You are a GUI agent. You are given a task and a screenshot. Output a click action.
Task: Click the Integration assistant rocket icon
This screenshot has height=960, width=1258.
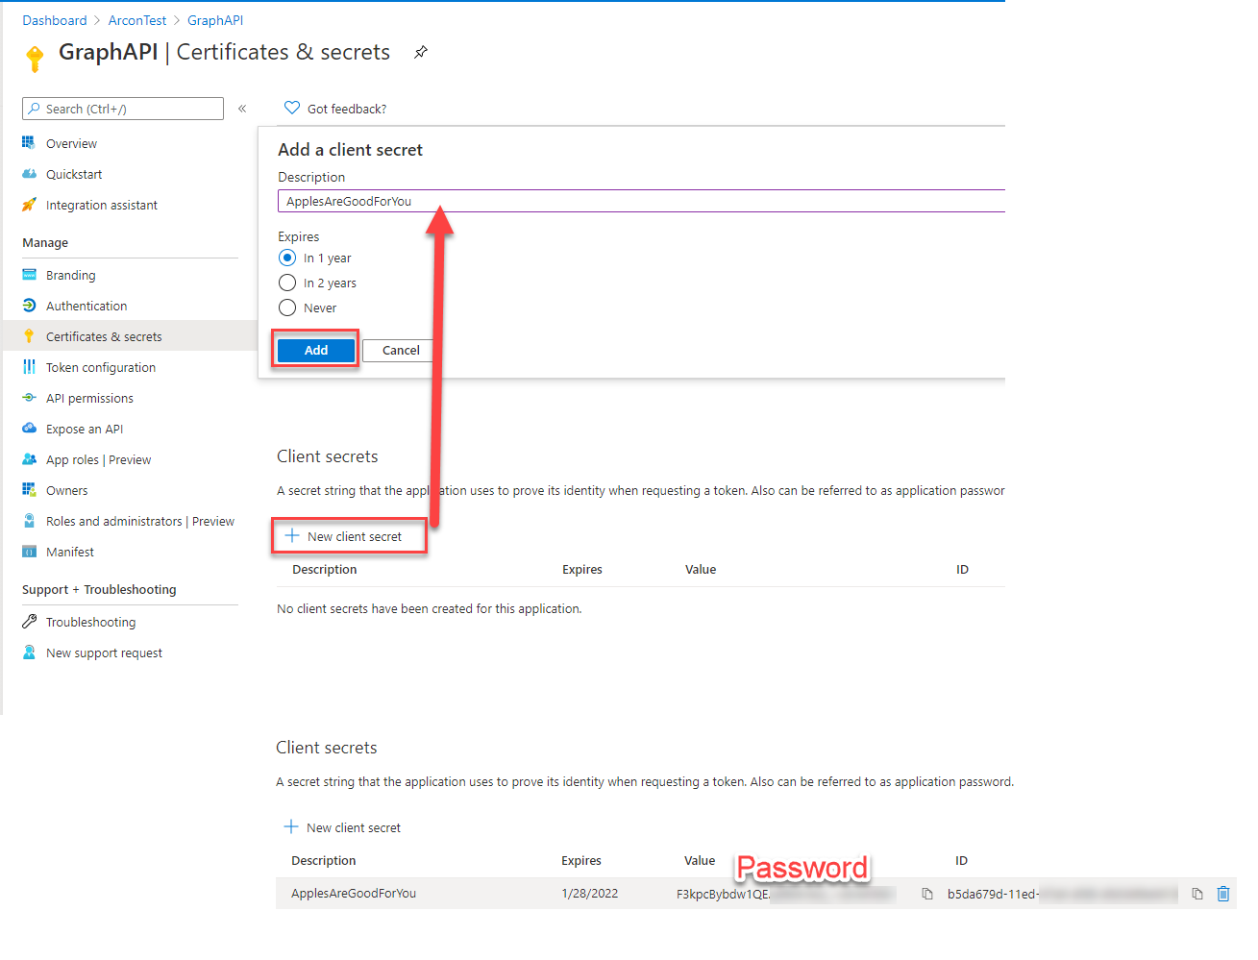29,205
